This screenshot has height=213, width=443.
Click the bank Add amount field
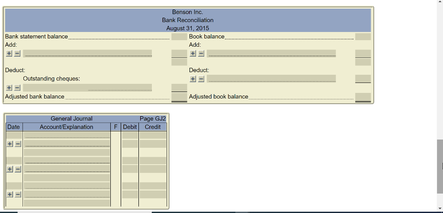pos(179,54)
